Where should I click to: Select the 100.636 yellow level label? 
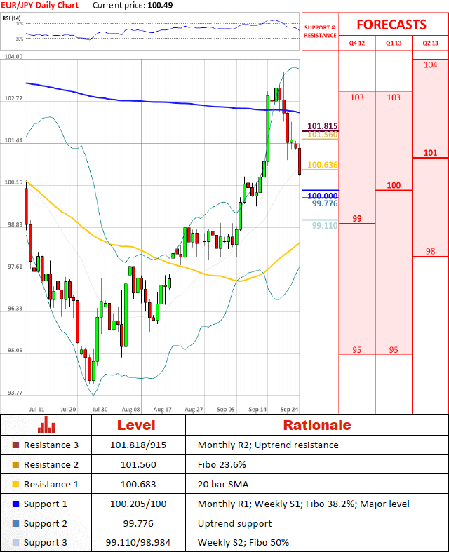pyautogui.click(x=323, y=165)
